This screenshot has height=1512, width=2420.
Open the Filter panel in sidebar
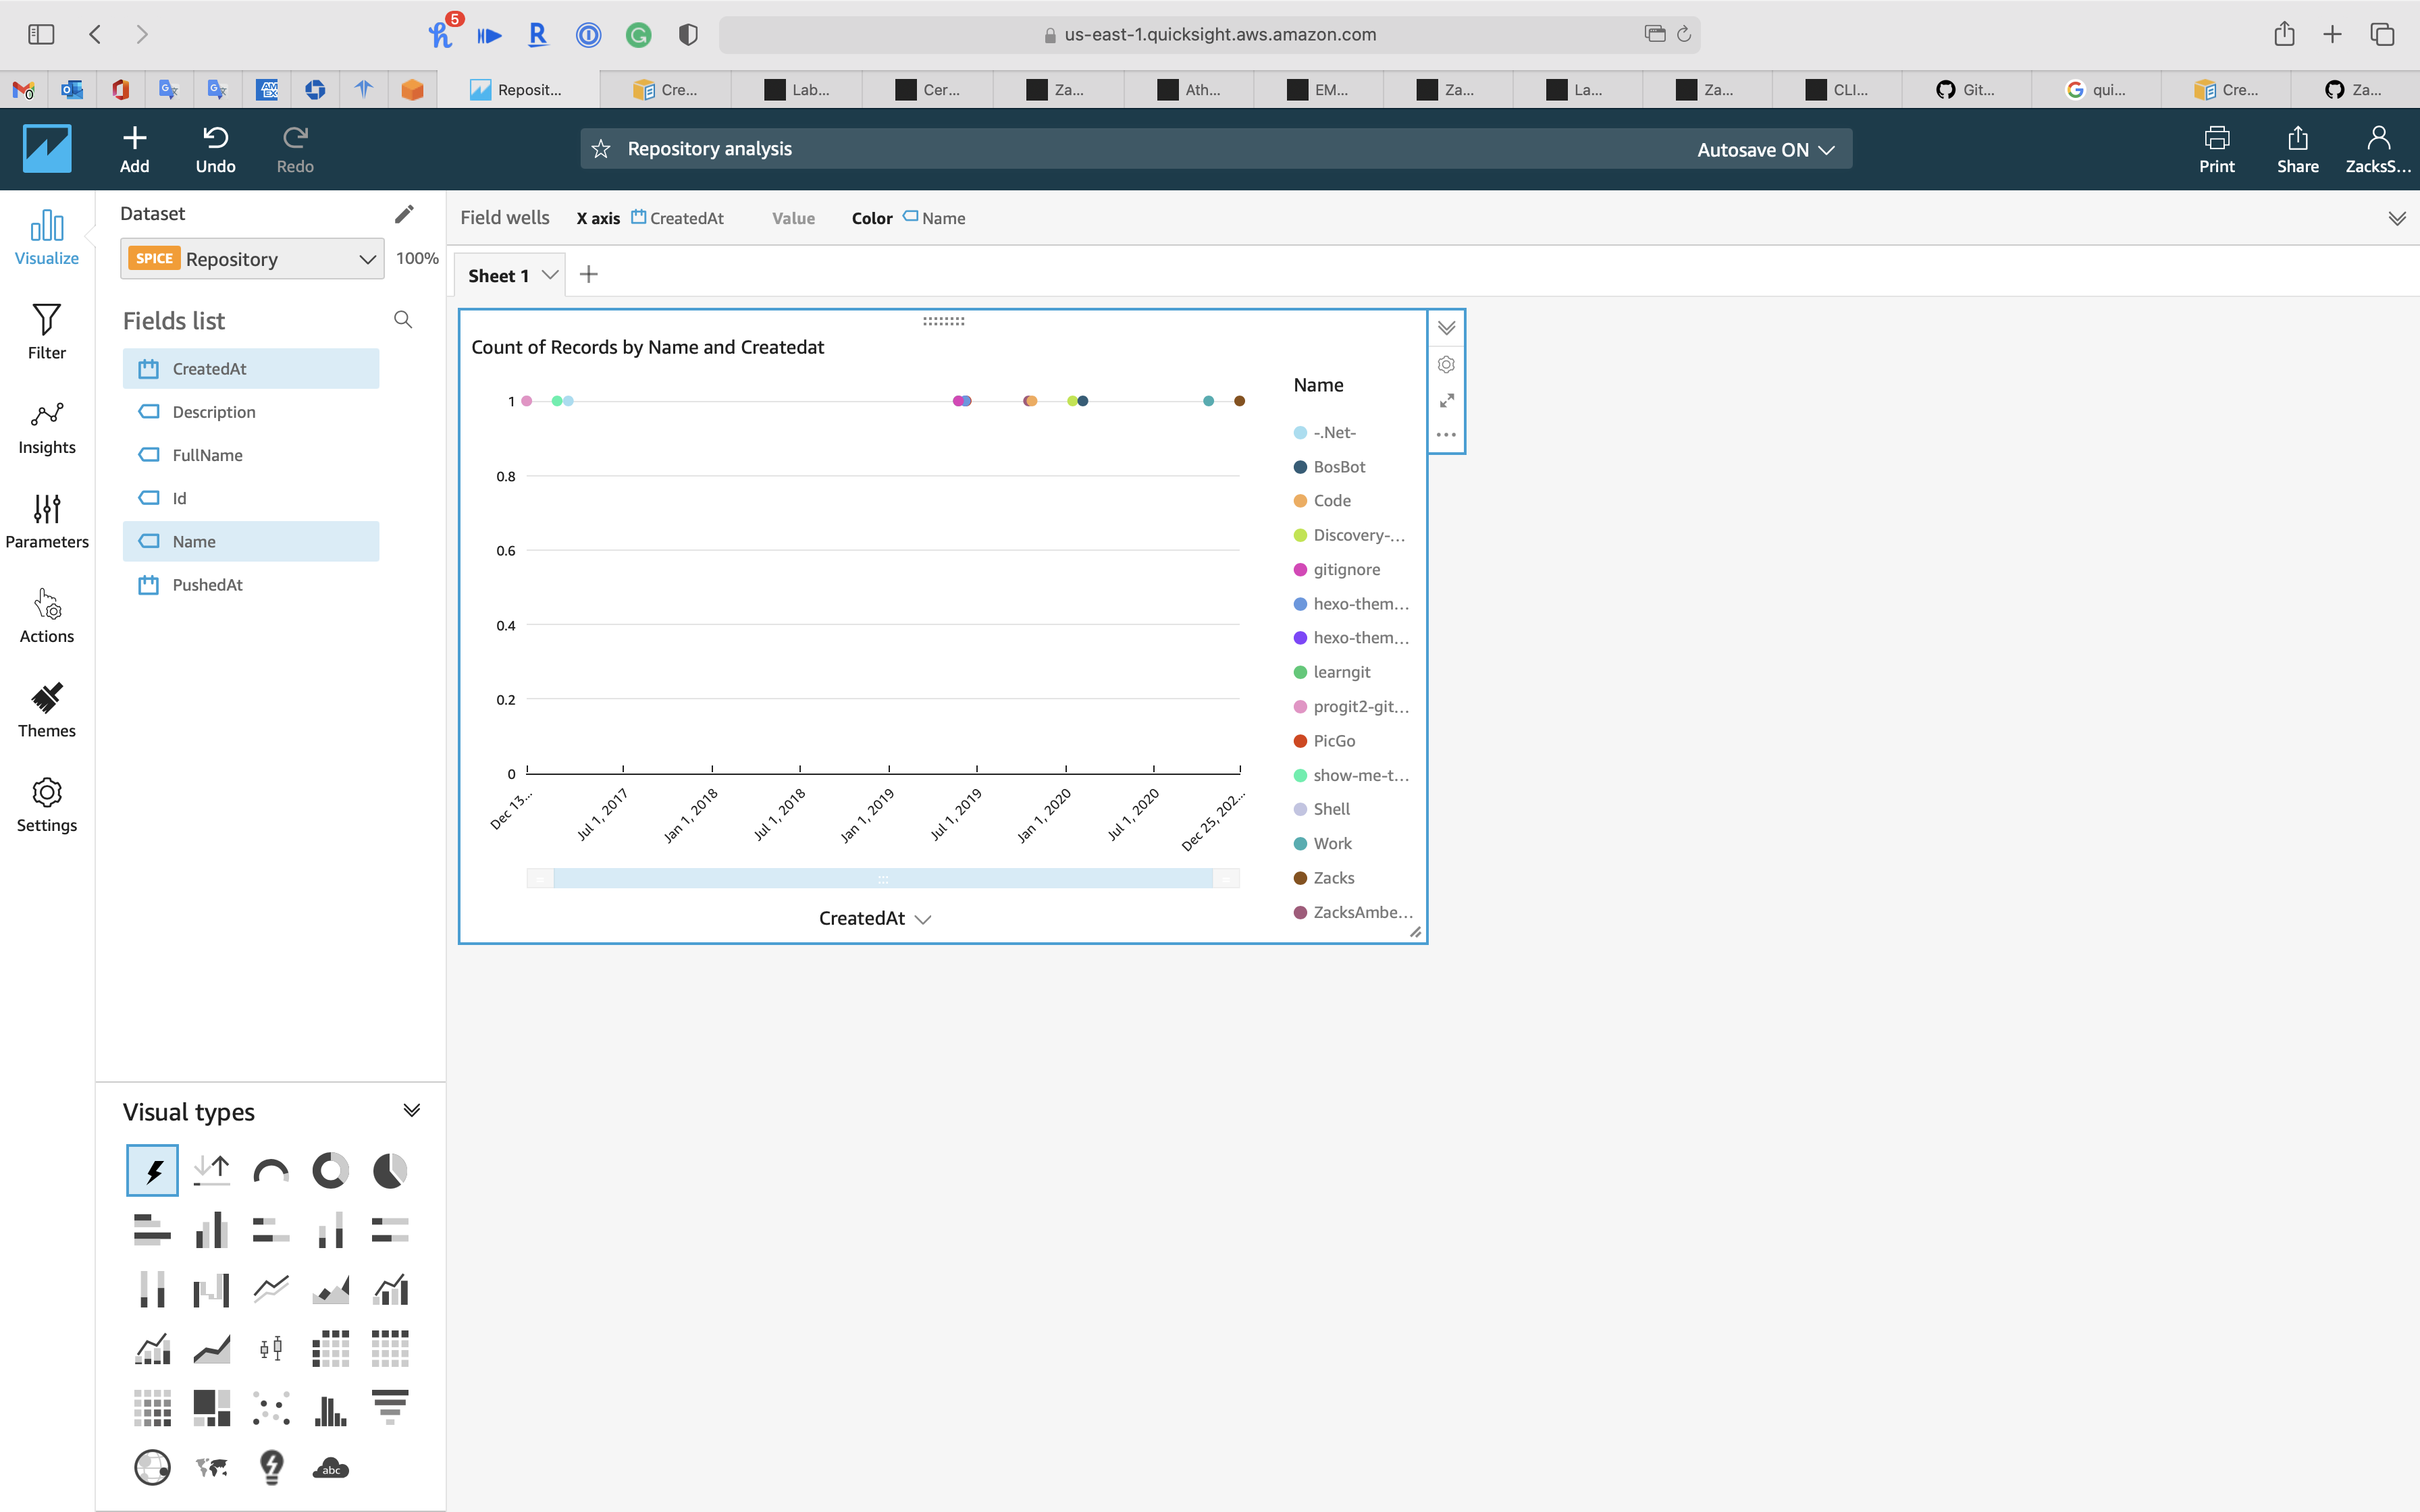tap(46, 331)
